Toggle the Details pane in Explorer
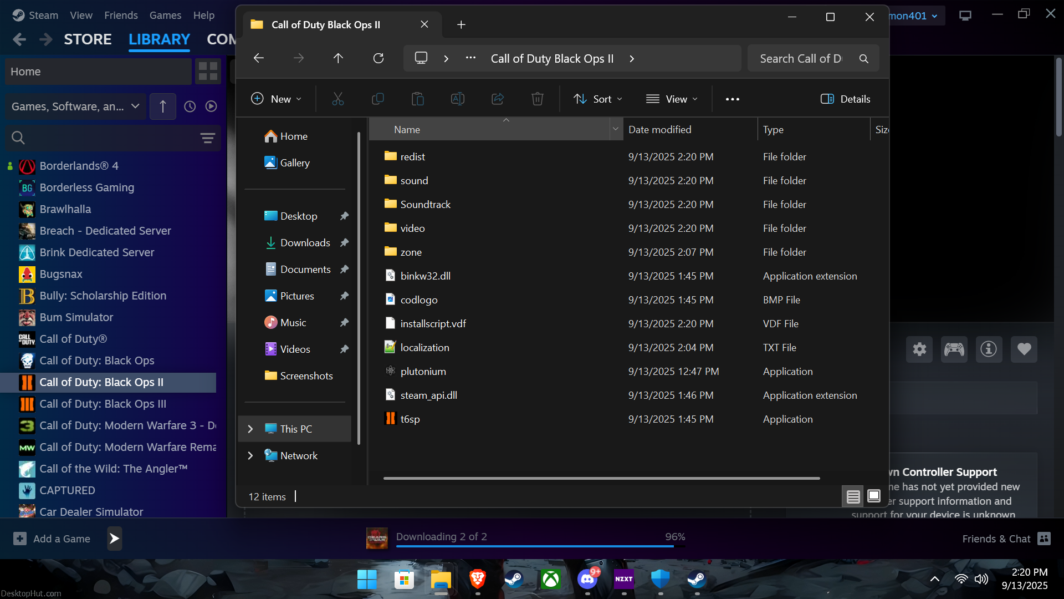The image size is (1064, 599). (x=845, y=99)
